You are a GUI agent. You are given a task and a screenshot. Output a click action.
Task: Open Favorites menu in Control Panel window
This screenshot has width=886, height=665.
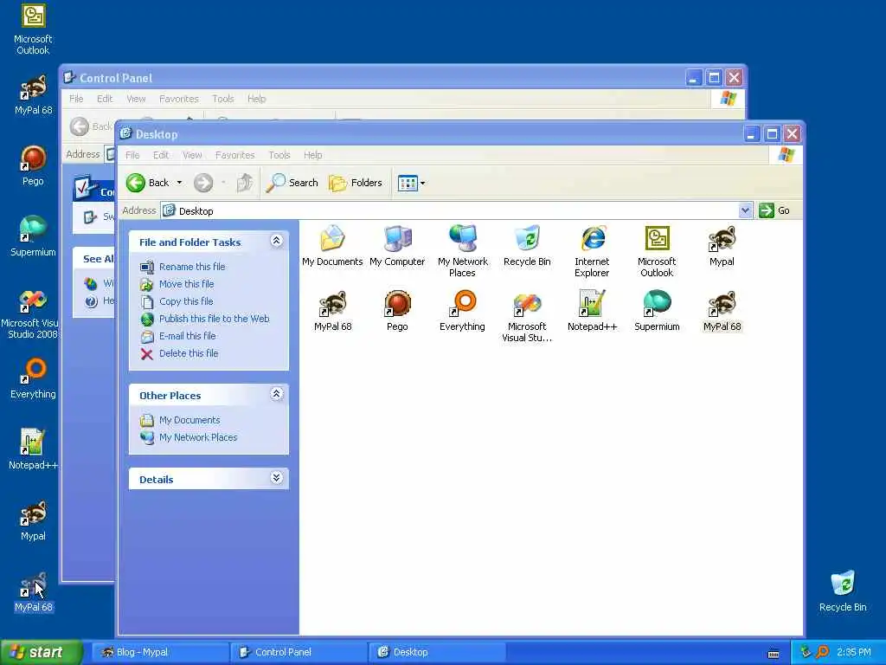(x=178, y=99)
